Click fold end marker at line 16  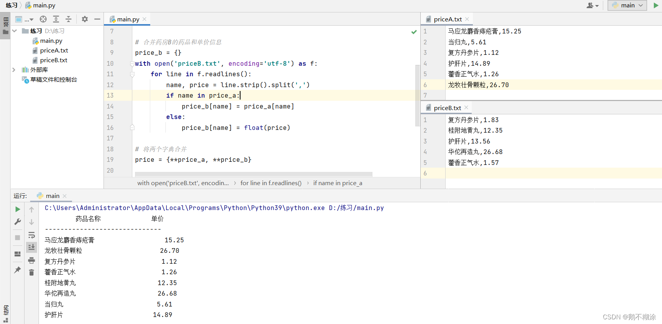tap(132, 127)
